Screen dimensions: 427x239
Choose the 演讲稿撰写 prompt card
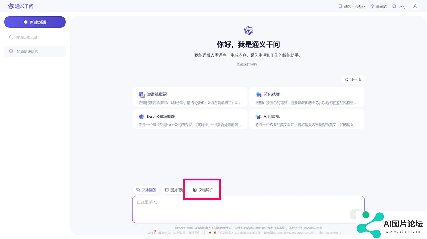click(x=190, y=97)
